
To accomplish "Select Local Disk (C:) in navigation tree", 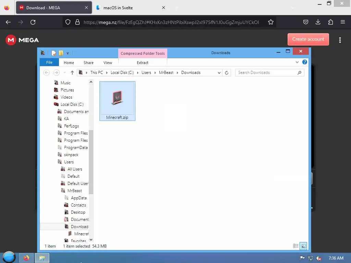I will pos(72,104).
